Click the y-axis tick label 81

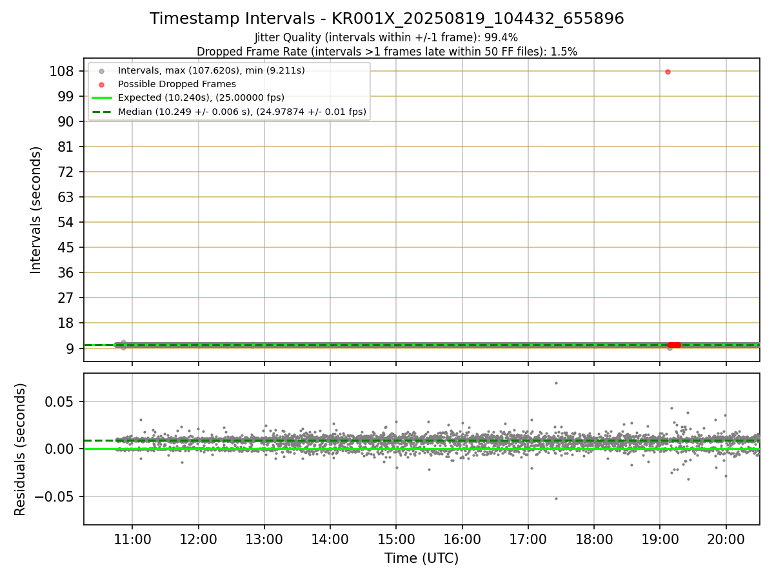[66, 147]
